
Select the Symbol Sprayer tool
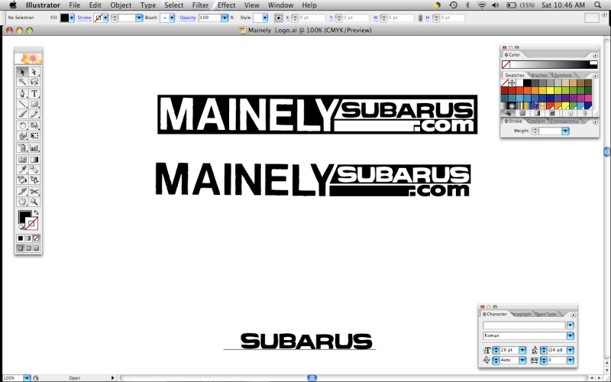coord(22,147)
